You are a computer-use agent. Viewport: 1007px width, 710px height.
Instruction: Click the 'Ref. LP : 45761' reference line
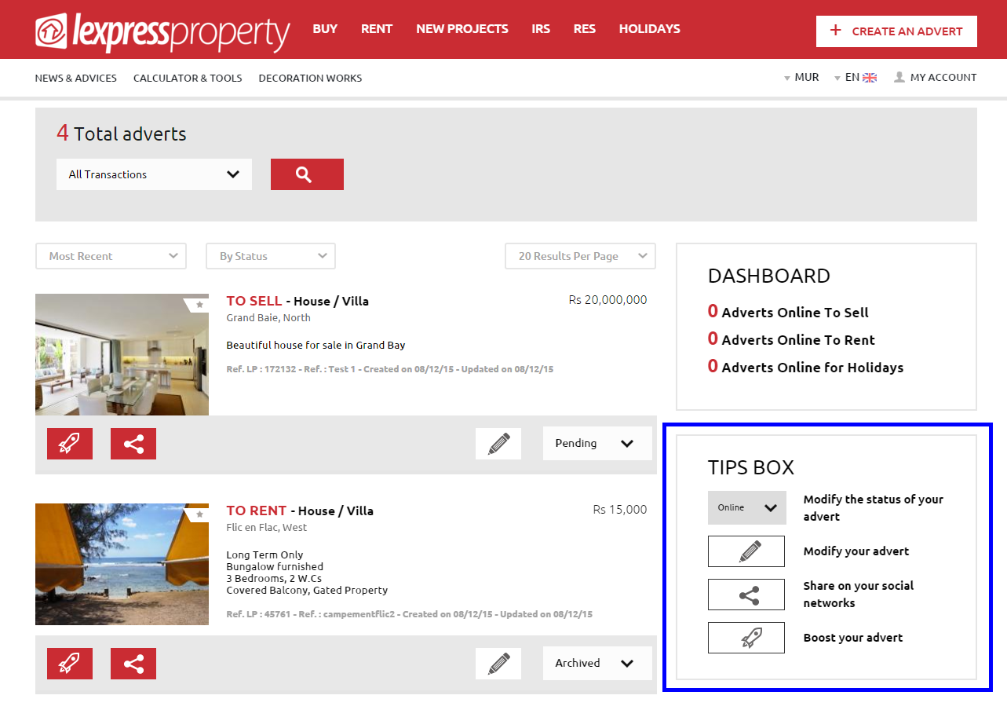[x=409, y=614]
